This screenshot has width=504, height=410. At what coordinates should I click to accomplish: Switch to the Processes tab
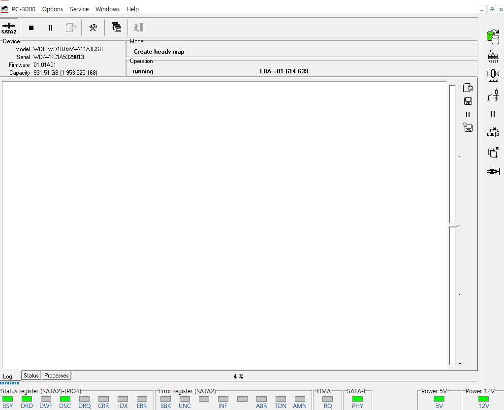pyautogui.click(x=56, y=375)
